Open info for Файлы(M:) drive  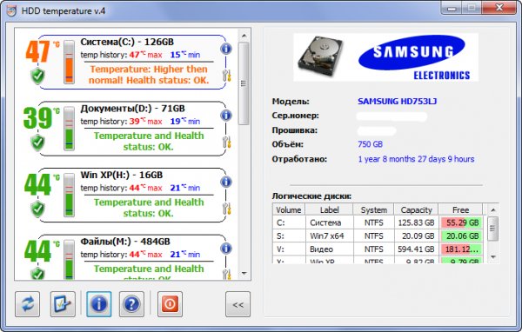(x=226, y=249)
